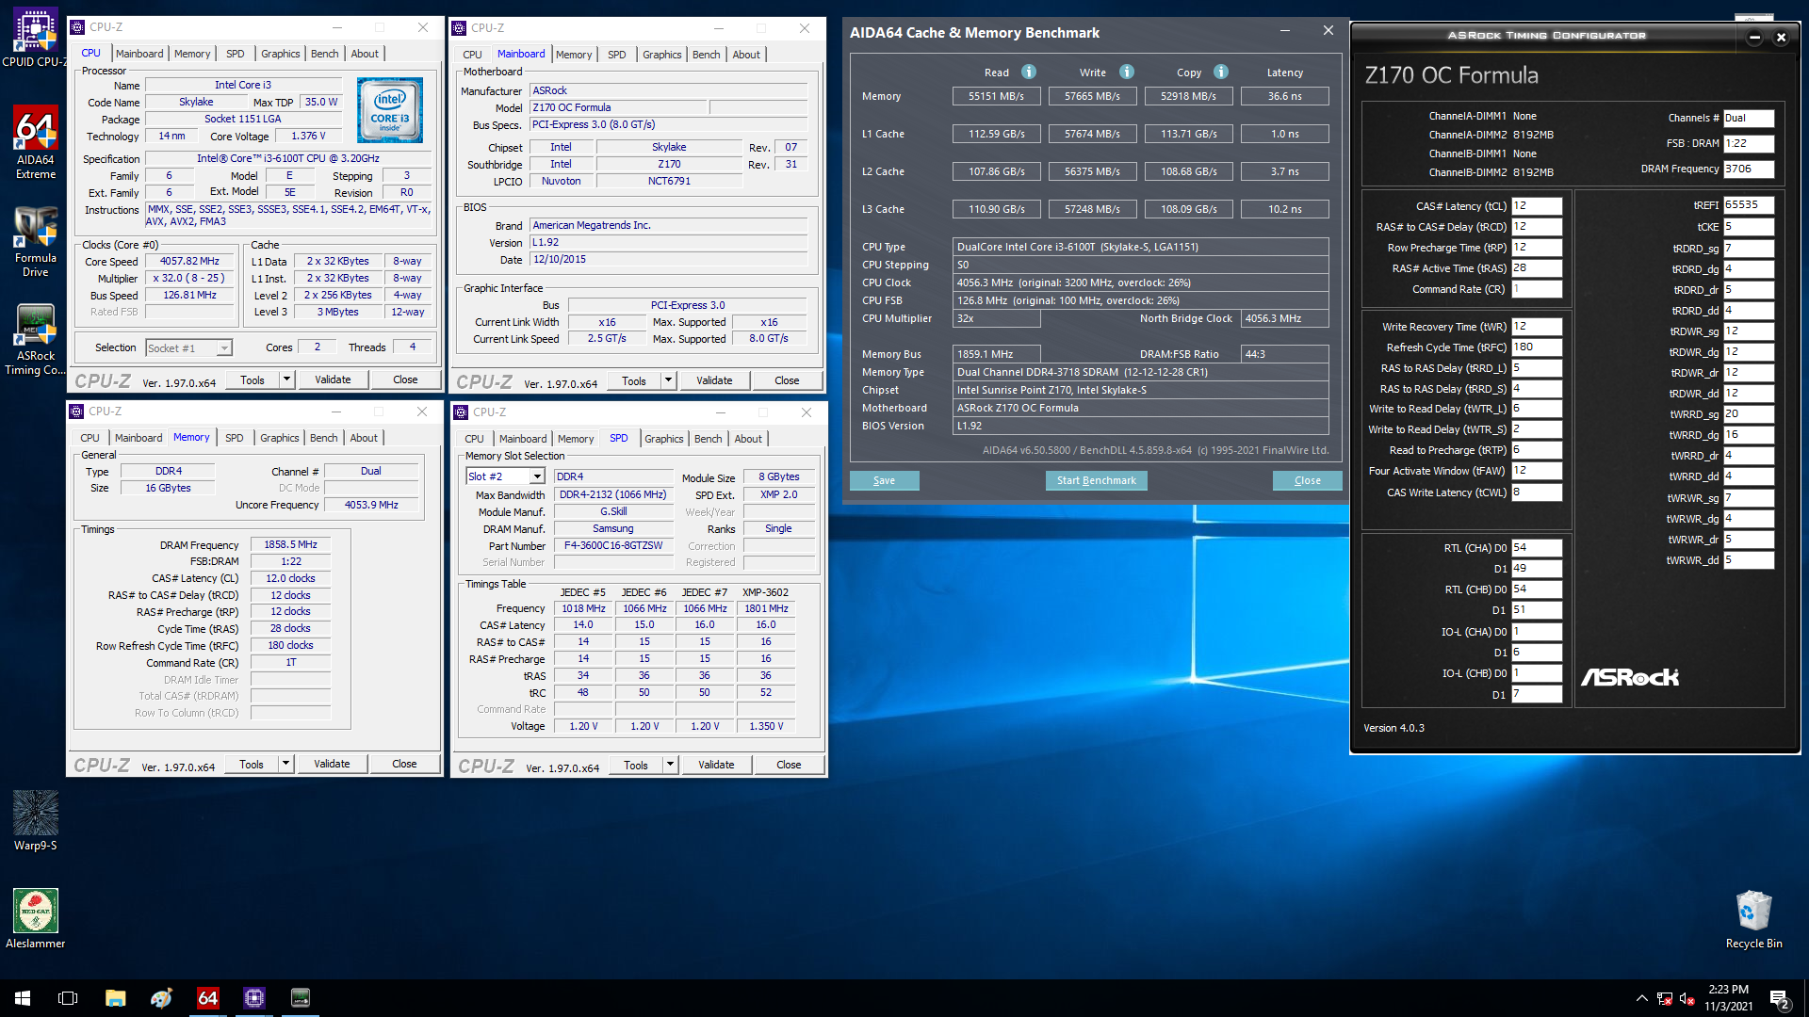
Task: Click the Memory Read 55151 MB/s value
Action: coord(996,96)
